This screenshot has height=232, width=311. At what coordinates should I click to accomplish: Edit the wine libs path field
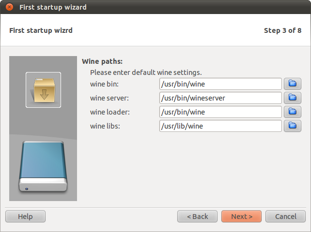tap(220, 126)
